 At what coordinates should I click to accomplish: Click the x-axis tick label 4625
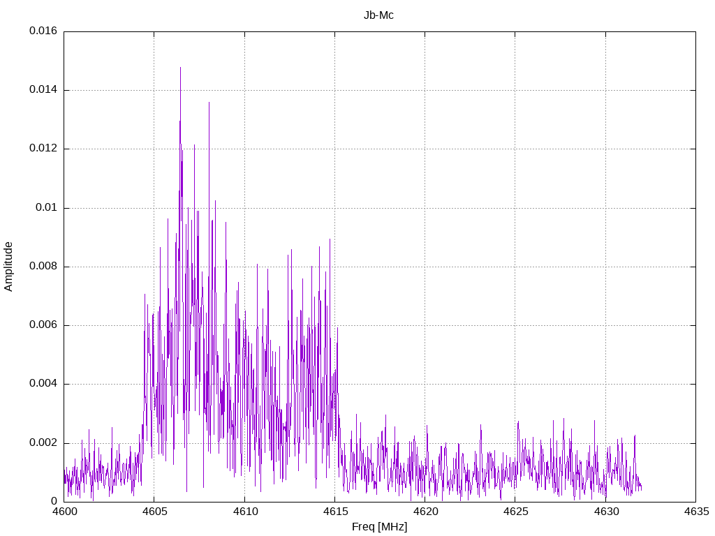click(x=515, y=512)
